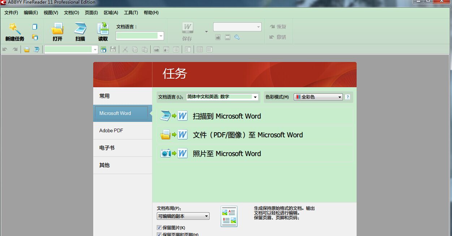The height and width of the screenshot is (236, 452).
Task: Open the 视图(V) menu
Action: coord(51,13)
